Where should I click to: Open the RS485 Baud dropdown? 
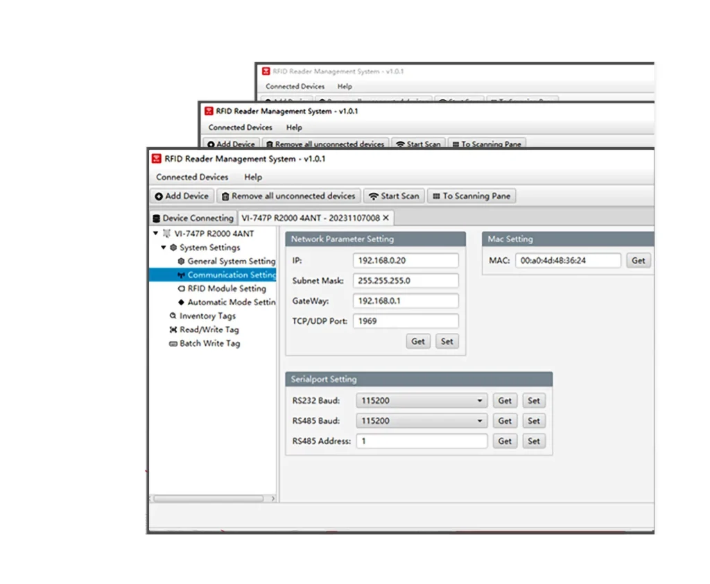[x=422, y=421]
